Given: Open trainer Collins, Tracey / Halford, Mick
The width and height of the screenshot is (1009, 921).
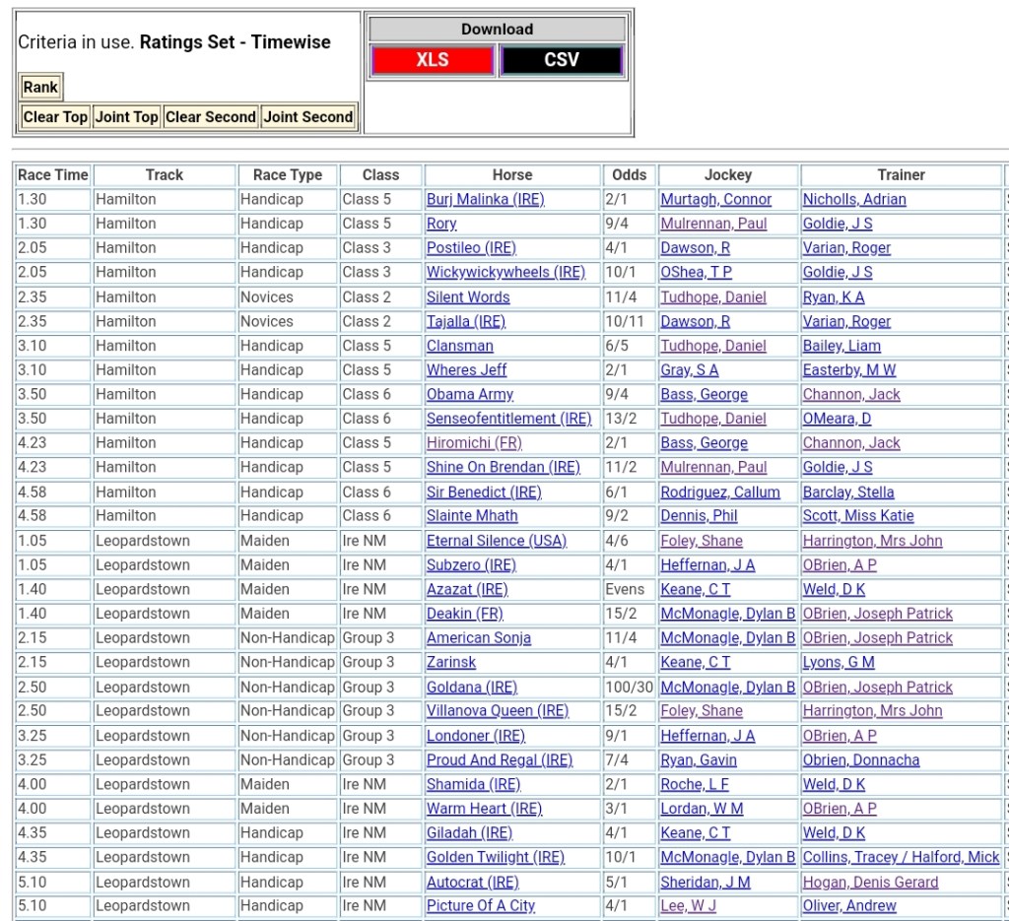Looking at the screenshot, I should [x=901, y=857].
